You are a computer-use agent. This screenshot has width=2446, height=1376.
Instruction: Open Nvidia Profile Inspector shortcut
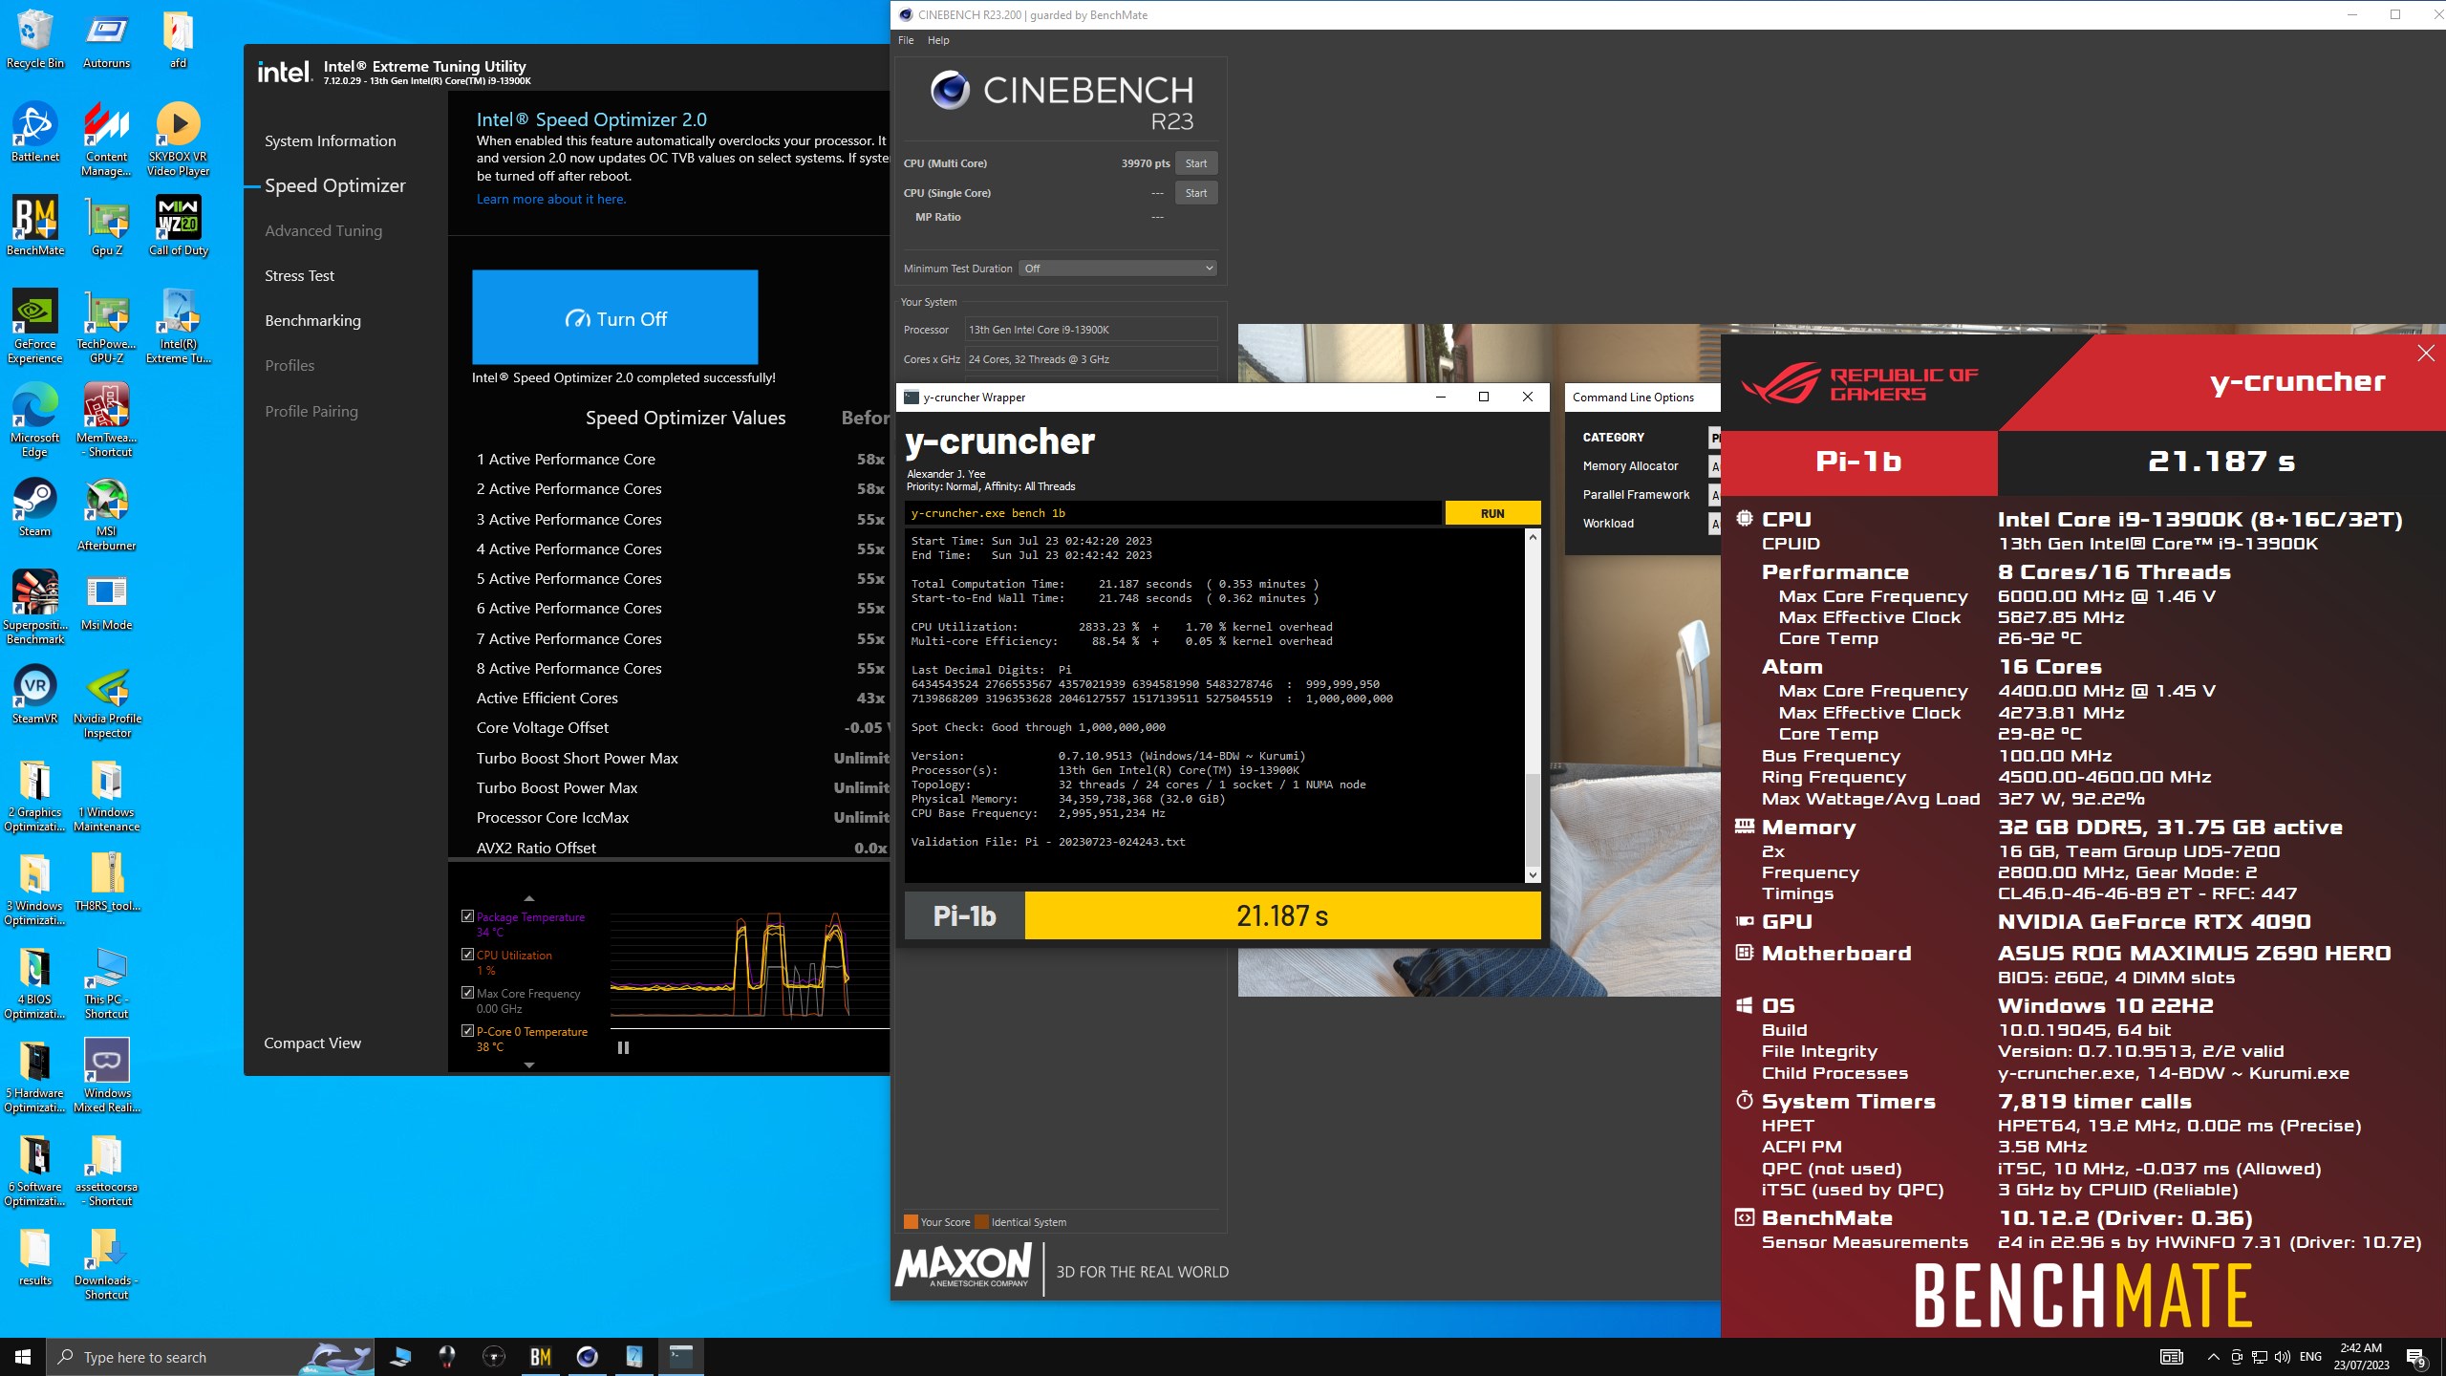tap(107, 701)
